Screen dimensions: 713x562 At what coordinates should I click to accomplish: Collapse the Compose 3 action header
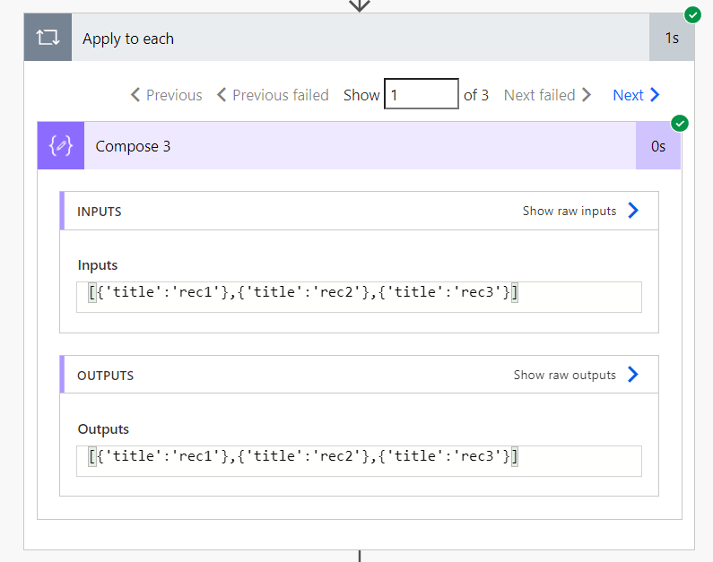tap(361, 146)
